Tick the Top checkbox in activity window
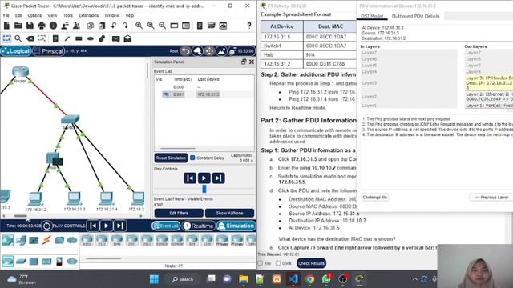Viewport: 513px width, 288px height. pyautogui.click(x=261, y=263)
